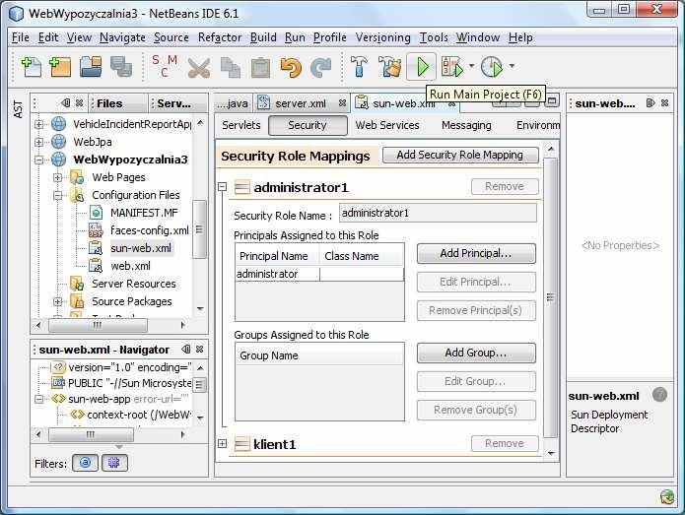Screen dimensions: 685x515
Task: Select faces-config.xml in project tree
Action: 149,230
